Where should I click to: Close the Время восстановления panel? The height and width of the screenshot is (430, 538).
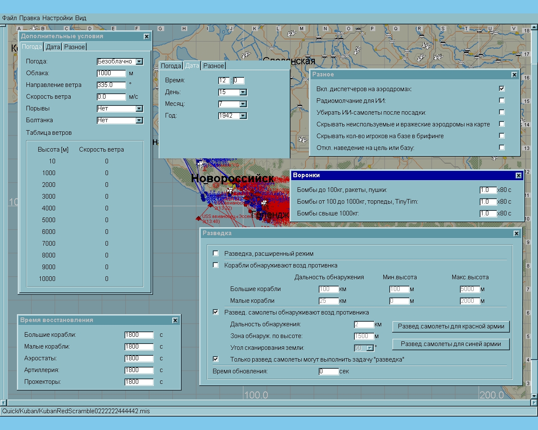[x=175, y=320]
